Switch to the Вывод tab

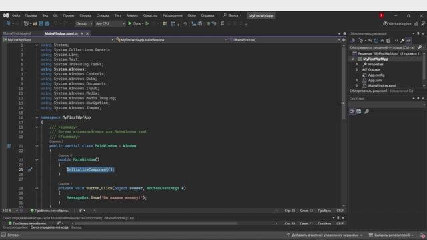tap(77, 227)
